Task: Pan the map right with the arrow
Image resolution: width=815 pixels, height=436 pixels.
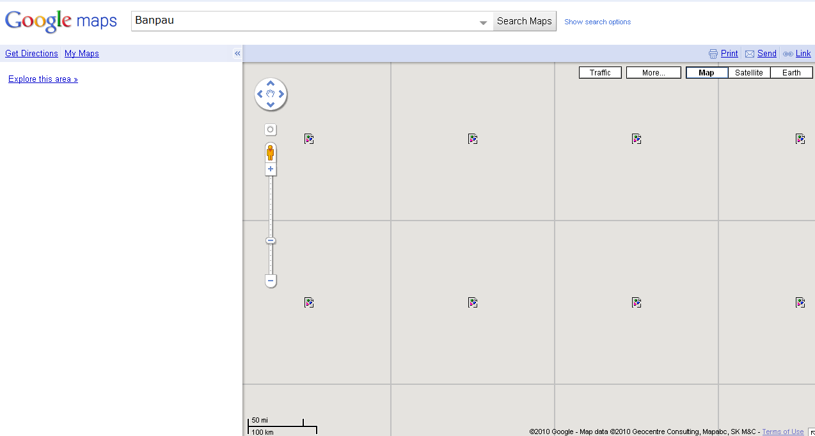Action: (281, 94)
